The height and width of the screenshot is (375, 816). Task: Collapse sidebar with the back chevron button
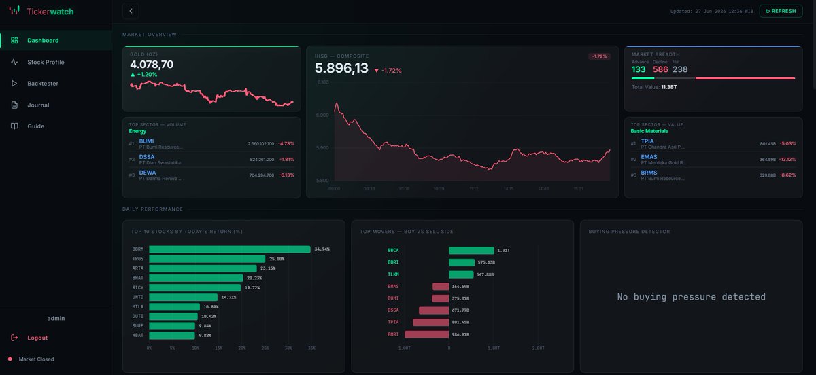(x=131, y=11)
